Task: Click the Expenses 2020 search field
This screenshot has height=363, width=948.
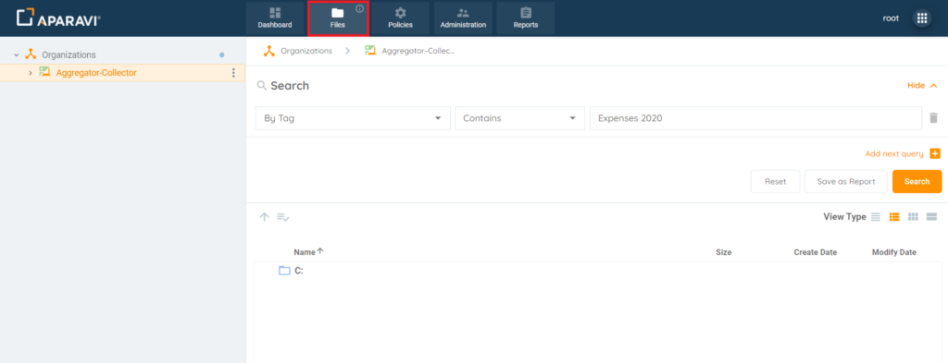Action: (x=755, y=118)
